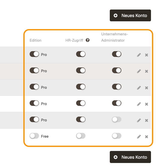Click the top Neues Konto button

click(x=130, y=16)
